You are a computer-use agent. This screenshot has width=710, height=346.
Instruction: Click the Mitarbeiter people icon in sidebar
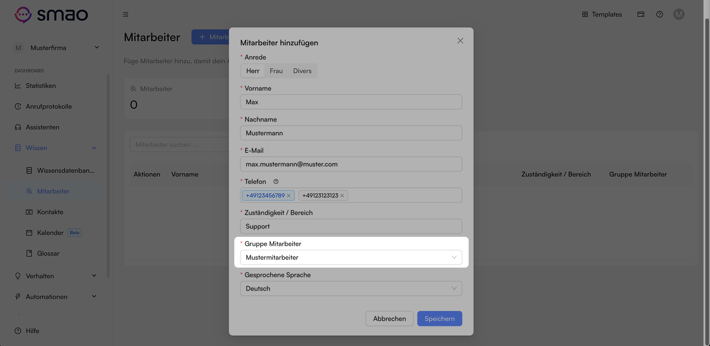coord(29,191)
